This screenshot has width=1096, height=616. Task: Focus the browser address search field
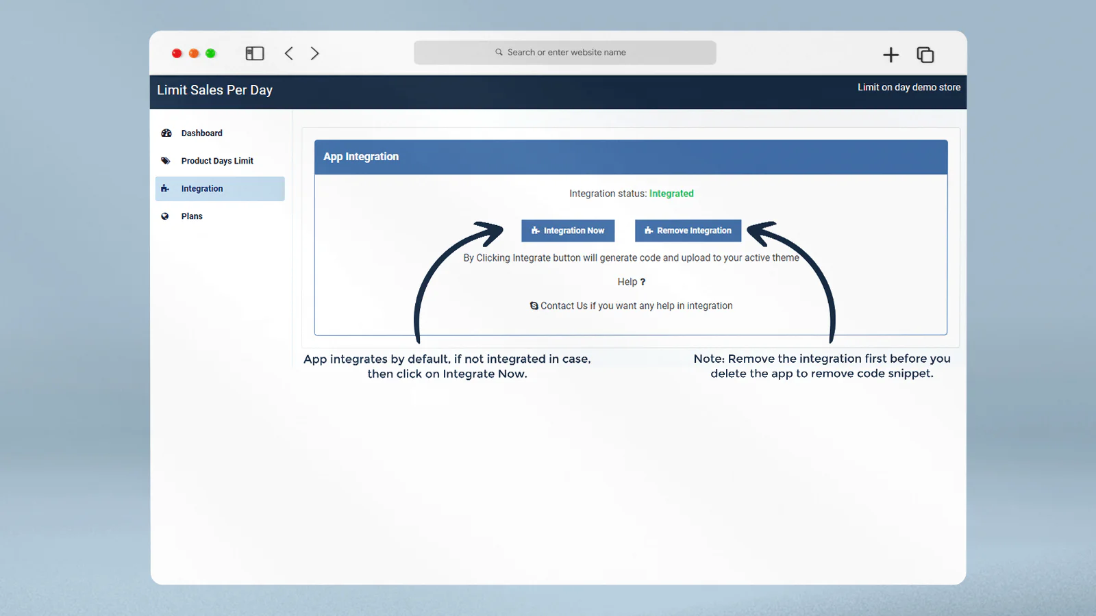coord(565,53)
